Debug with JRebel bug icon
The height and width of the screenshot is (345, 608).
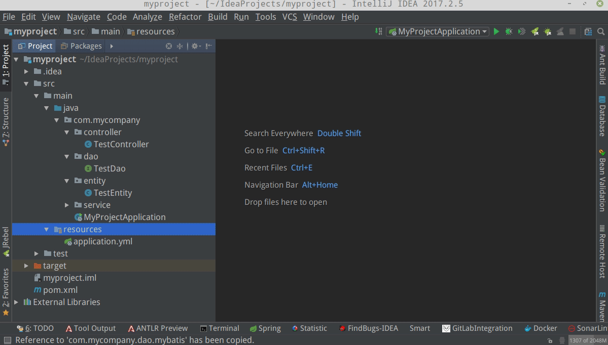tap(548, 31)
